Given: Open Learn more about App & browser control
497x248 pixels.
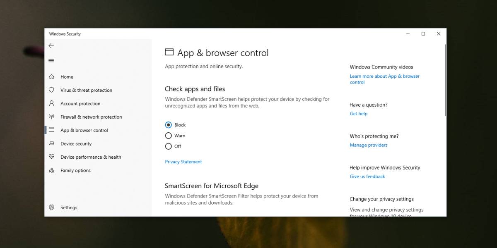Looking at the screenshot, I should (385, 79).
